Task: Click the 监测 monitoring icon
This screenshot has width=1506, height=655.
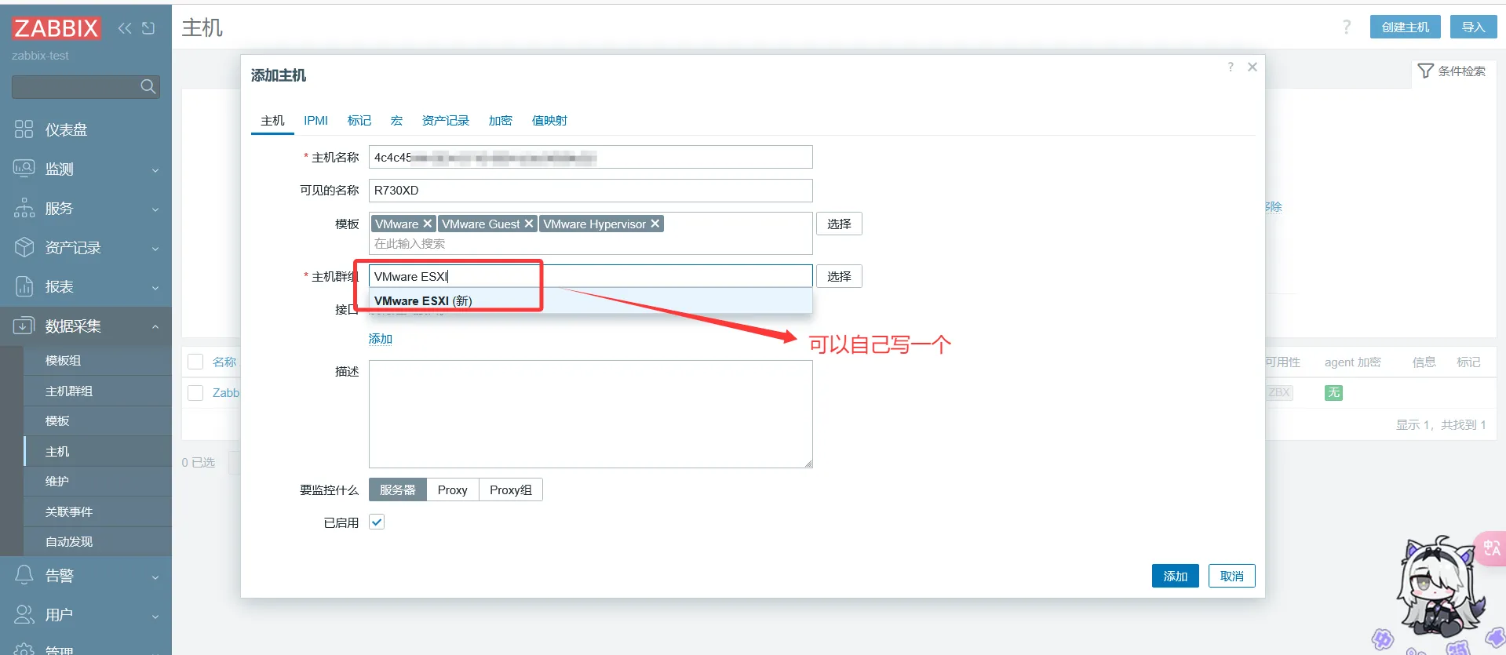Action: pos(24,169)
